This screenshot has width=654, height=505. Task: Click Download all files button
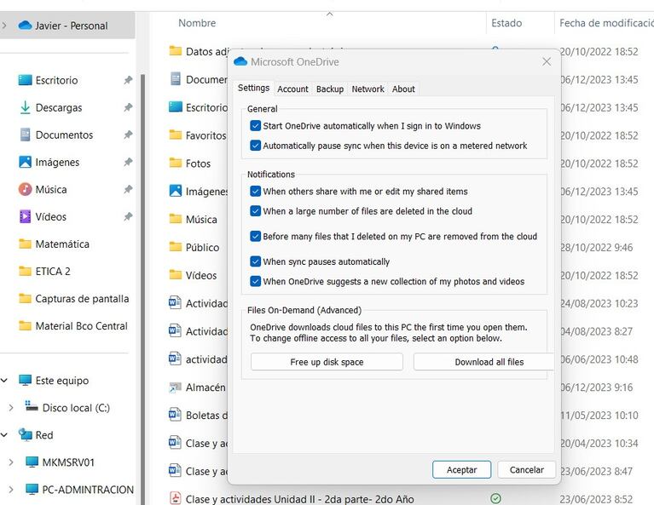tap(483, 362)
